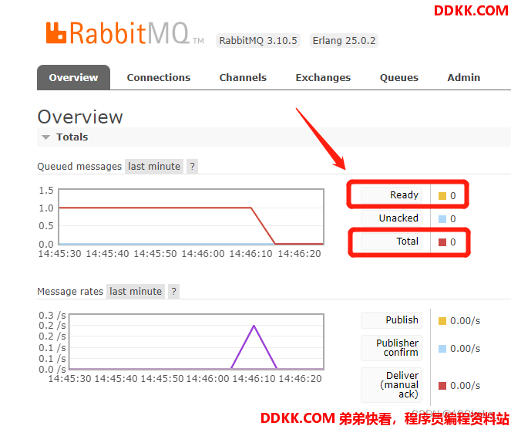Screen dimensions: 511x426
Task: Click the Ready legend label
Action: click(x=392, y=195)
